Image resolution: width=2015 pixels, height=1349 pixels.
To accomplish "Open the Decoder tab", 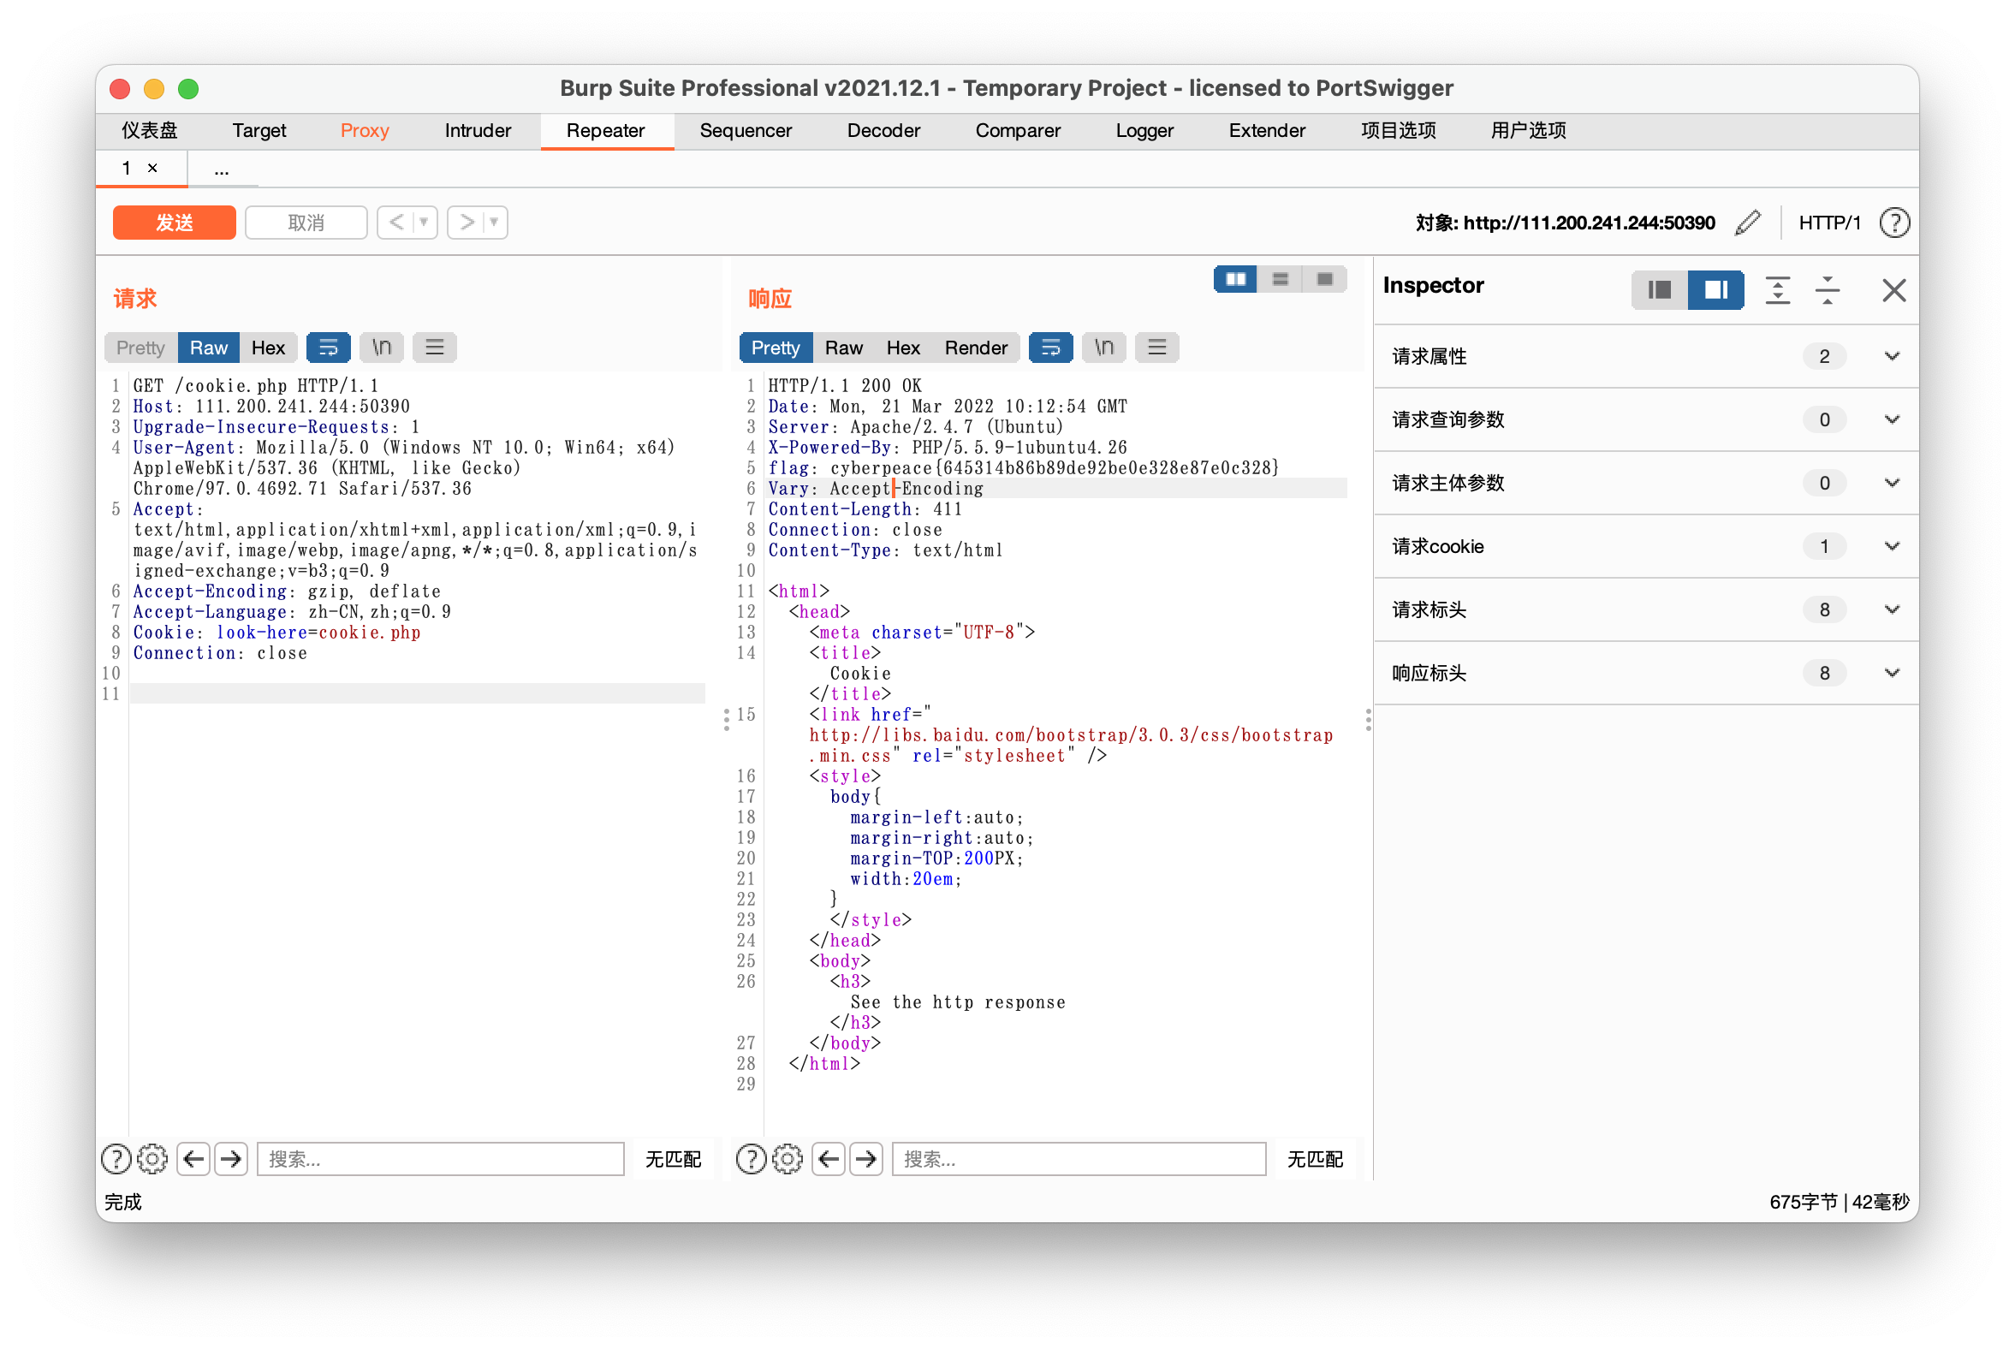I will (883, 131).
